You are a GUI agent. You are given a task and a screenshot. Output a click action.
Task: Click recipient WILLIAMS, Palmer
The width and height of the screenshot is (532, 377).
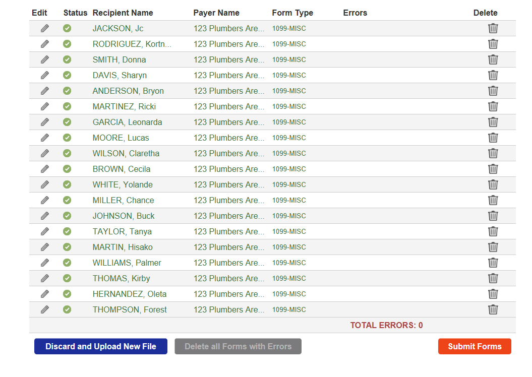127,263
